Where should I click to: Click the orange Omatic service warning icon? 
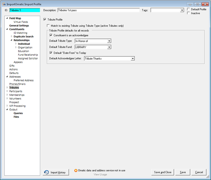tap(76, 171)
